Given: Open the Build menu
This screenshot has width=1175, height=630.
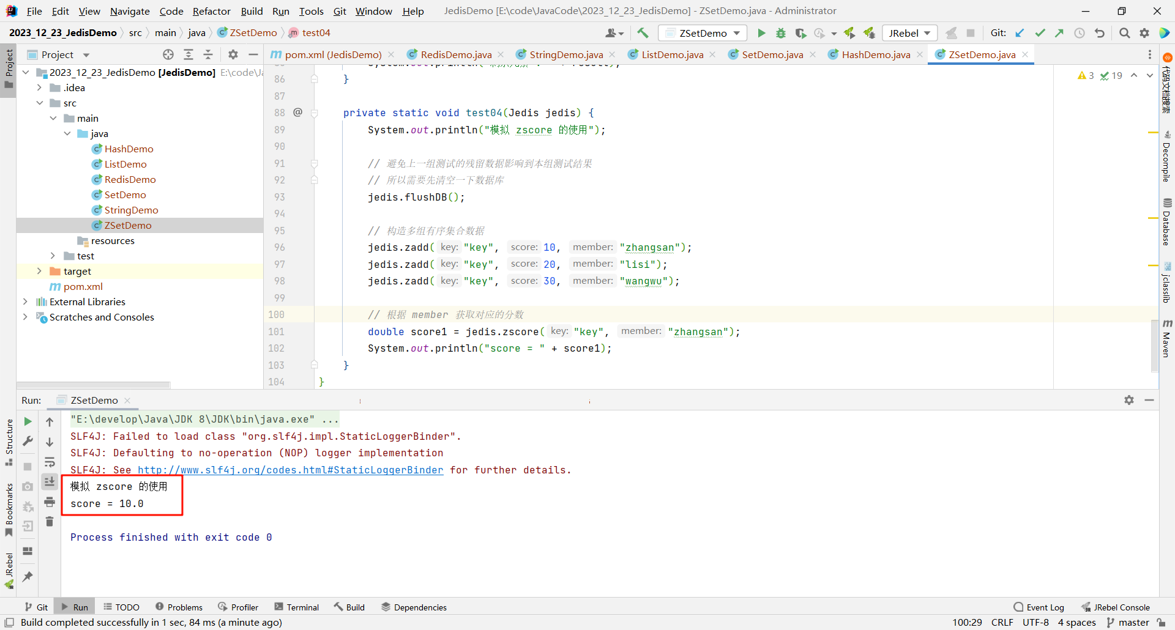Looking at the screenshot, I should click(252, 11).
